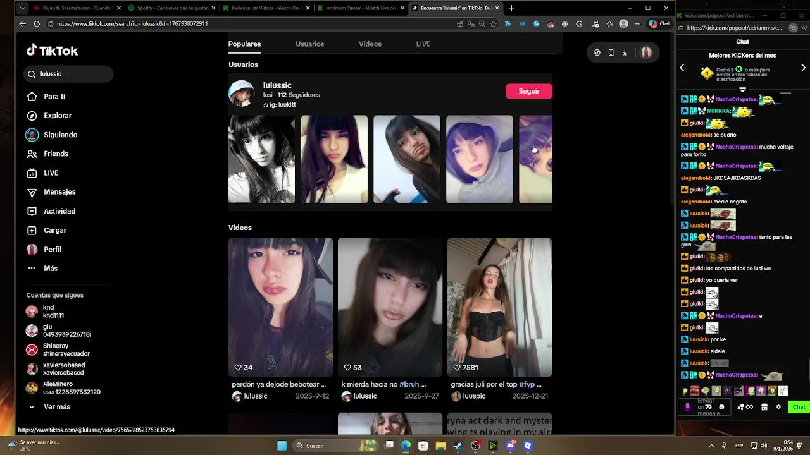Click the #bruh hashtag link
The width and height of the screenshot is (810, 455).
409,384
